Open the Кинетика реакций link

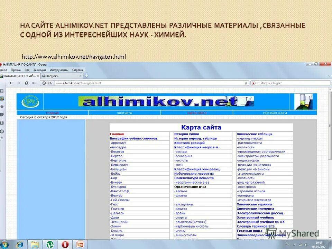click(x=189, y=143)
